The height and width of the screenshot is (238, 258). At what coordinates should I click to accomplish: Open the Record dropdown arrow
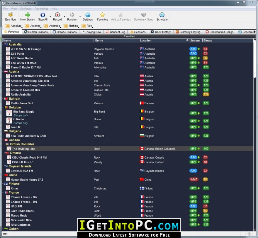pyautogui.click(x=64, y=16)
